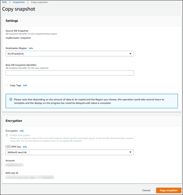Open the Destination Region dropdown

click(70, 53)
